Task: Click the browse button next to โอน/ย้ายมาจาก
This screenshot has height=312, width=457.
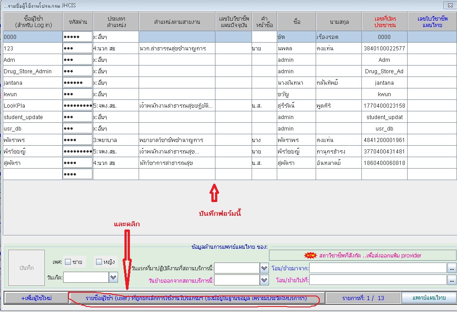Action: click(x=452, y=268)
